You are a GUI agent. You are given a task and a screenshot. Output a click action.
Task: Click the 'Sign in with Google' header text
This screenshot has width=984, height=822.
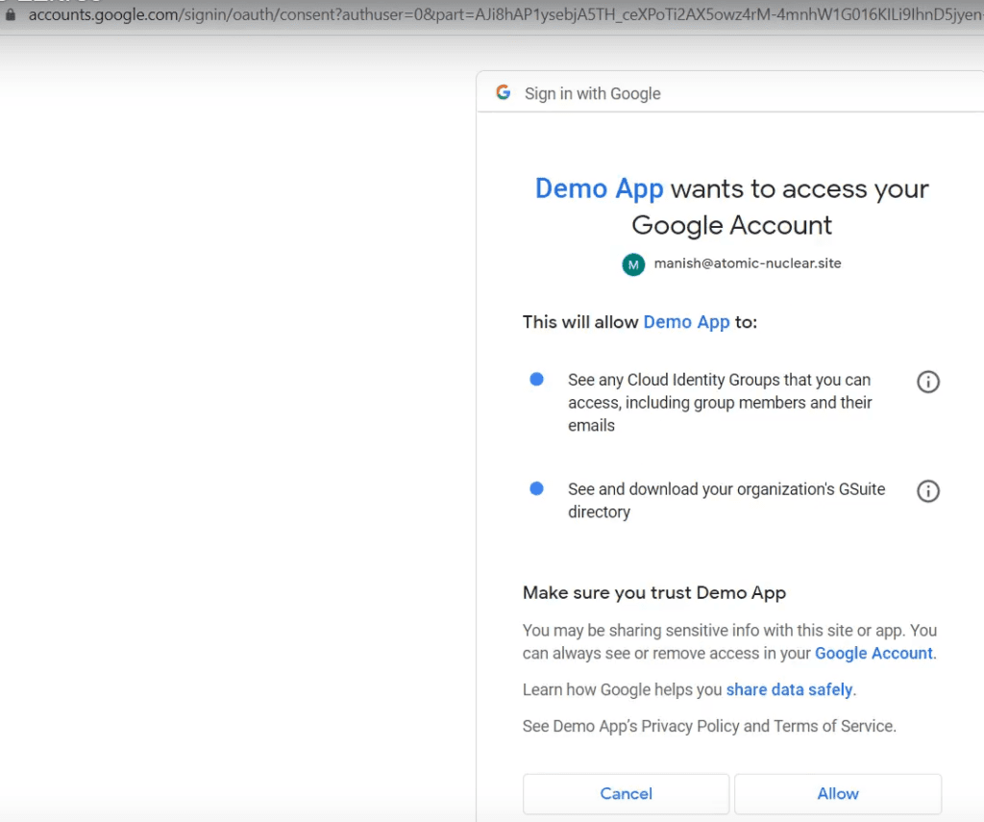[x=592, y=93]
